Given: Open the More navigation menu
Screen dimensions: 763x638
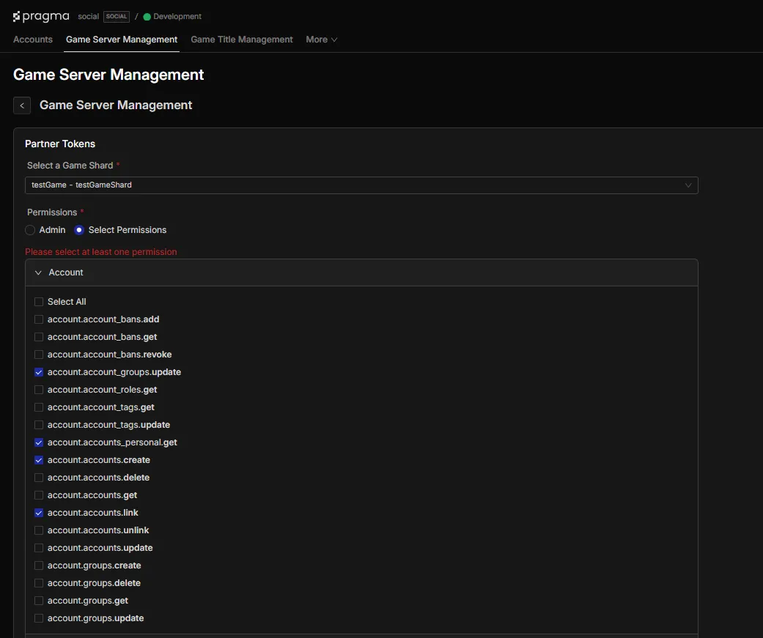Looking at the screenshot, I should [320, 40].
